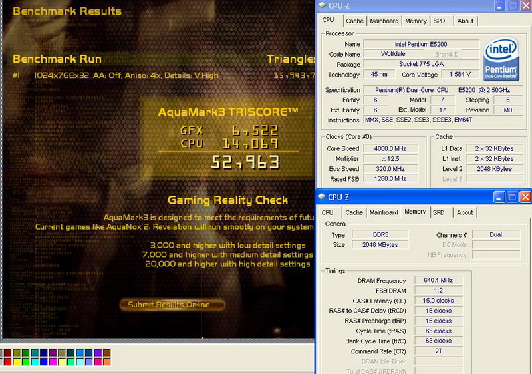532x374 pixels.
Task: Click the Revision value M0
Action: [508, 110]
